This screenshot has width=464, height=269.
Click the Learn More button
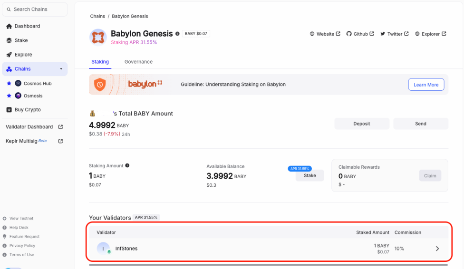tap(426, 85)
